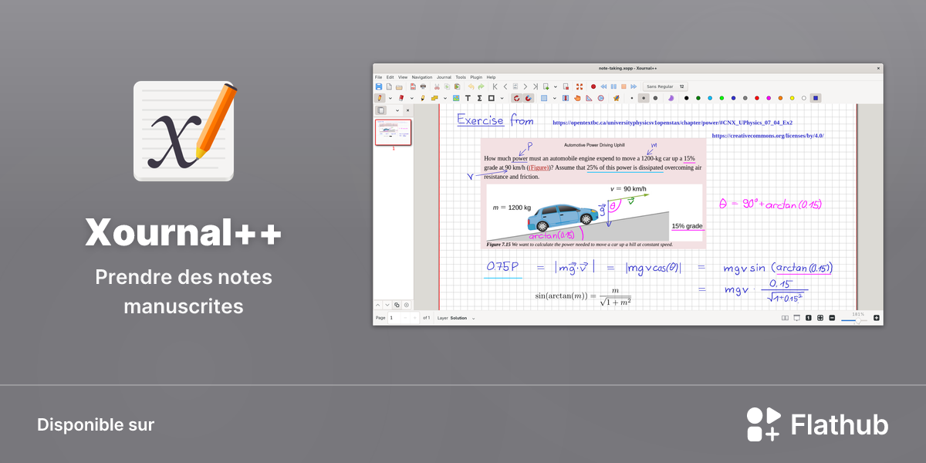The image size is (926, 463).
Task: Open the File menu
Action: (x=378, y=77)
